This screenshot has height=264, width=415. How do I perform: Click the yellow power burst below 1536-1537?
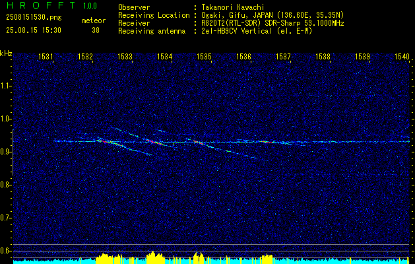pos(267,259)
